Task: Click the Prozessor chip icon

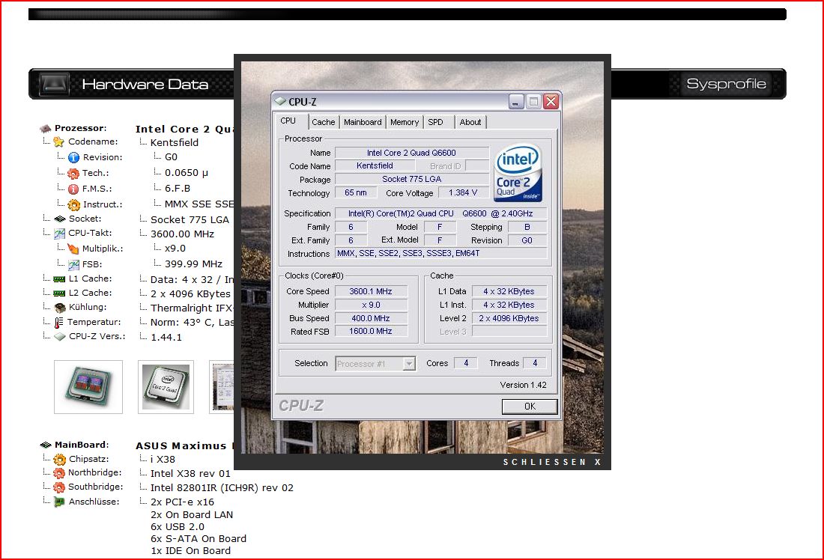Action: click(46, 128)
